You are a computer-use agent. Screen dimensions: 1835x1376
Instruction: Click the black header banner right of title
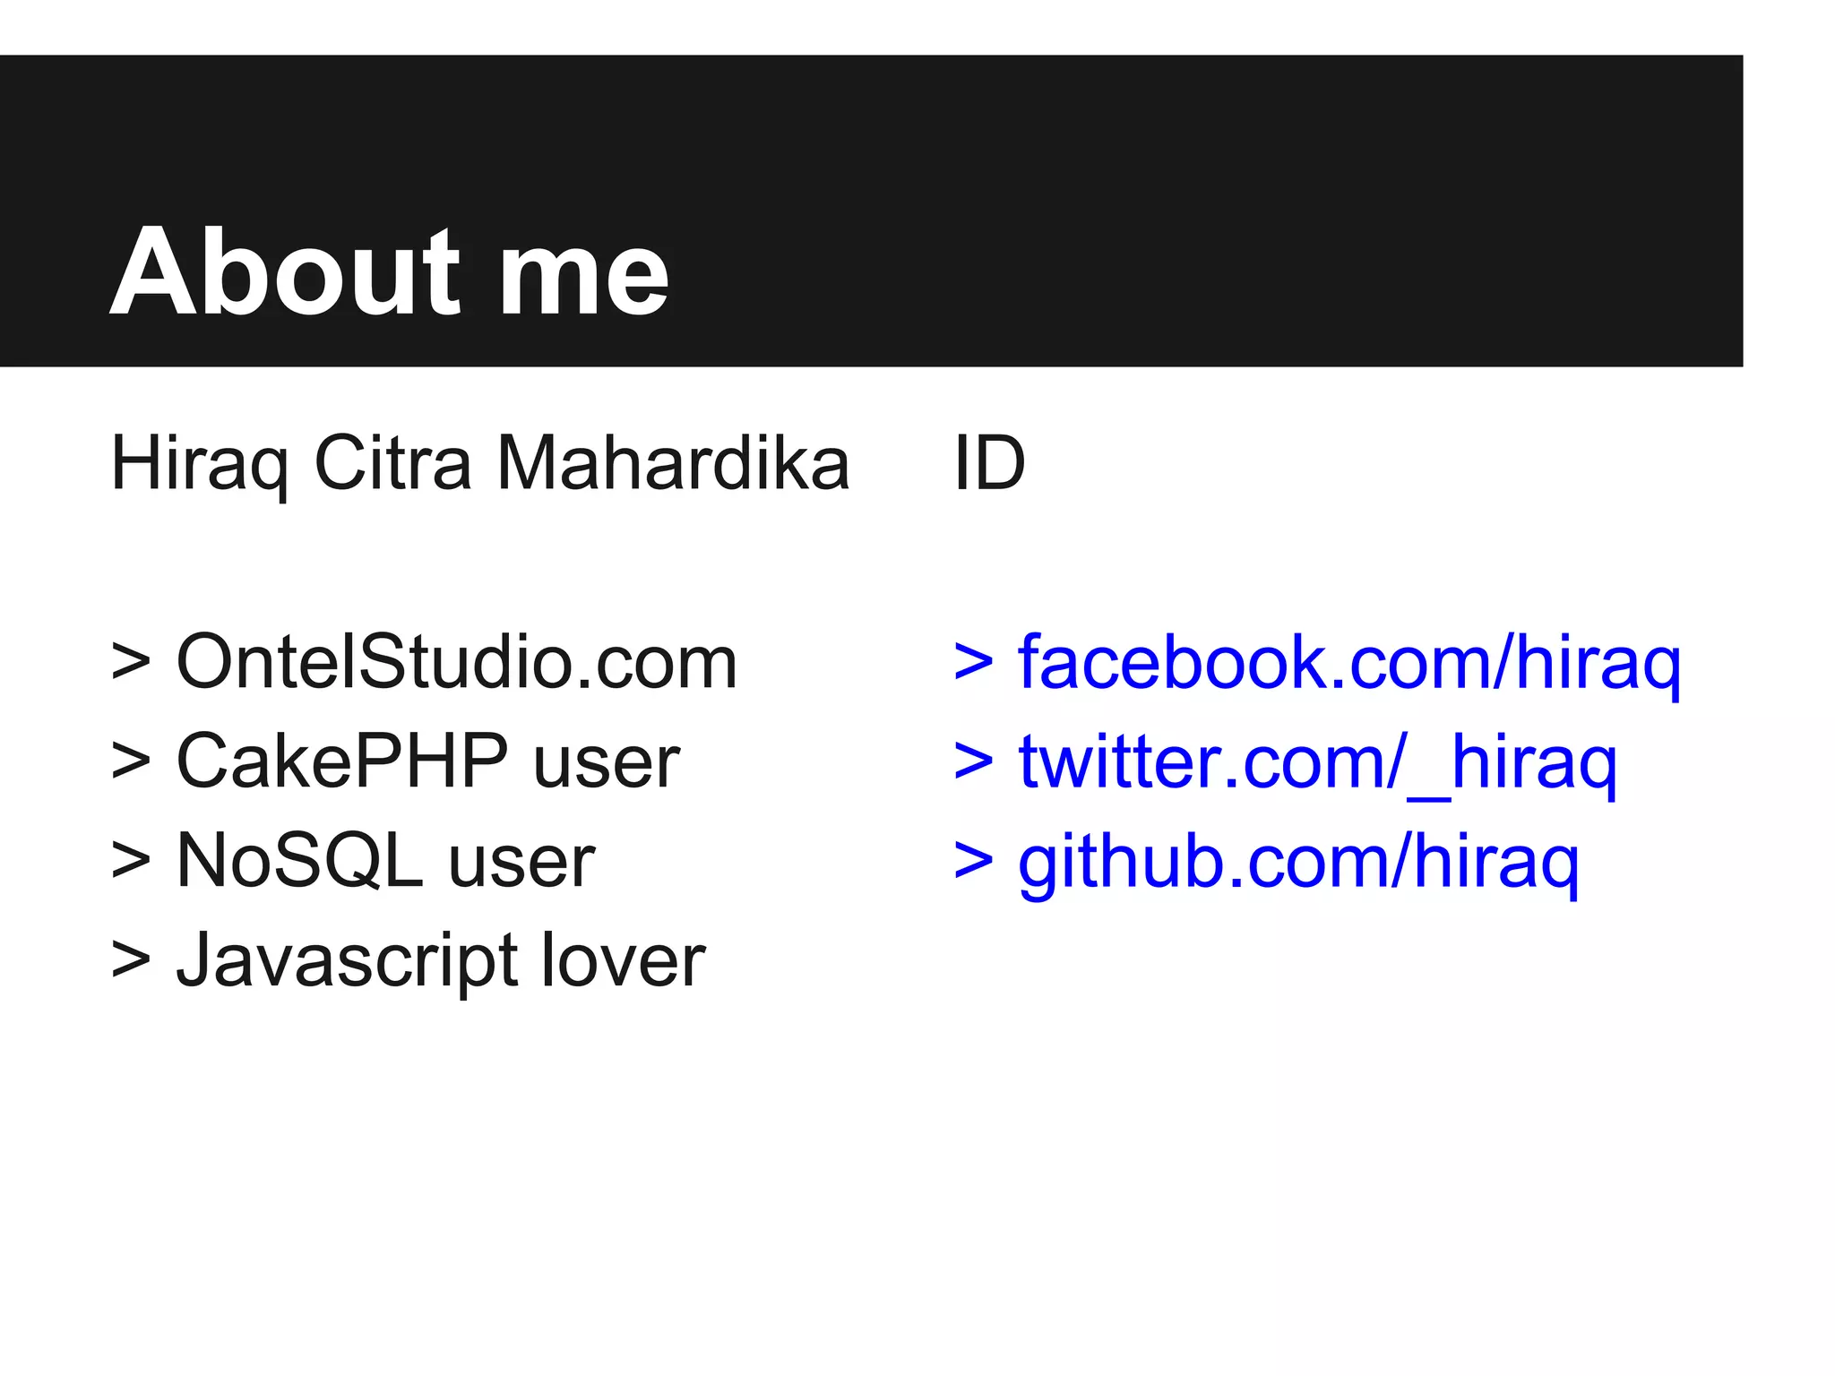point(1210,211)
